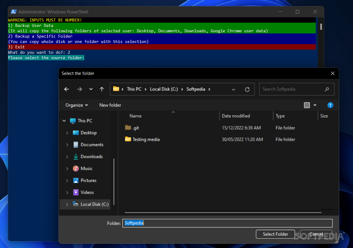Click the Folder name input field

coord(227,223)
